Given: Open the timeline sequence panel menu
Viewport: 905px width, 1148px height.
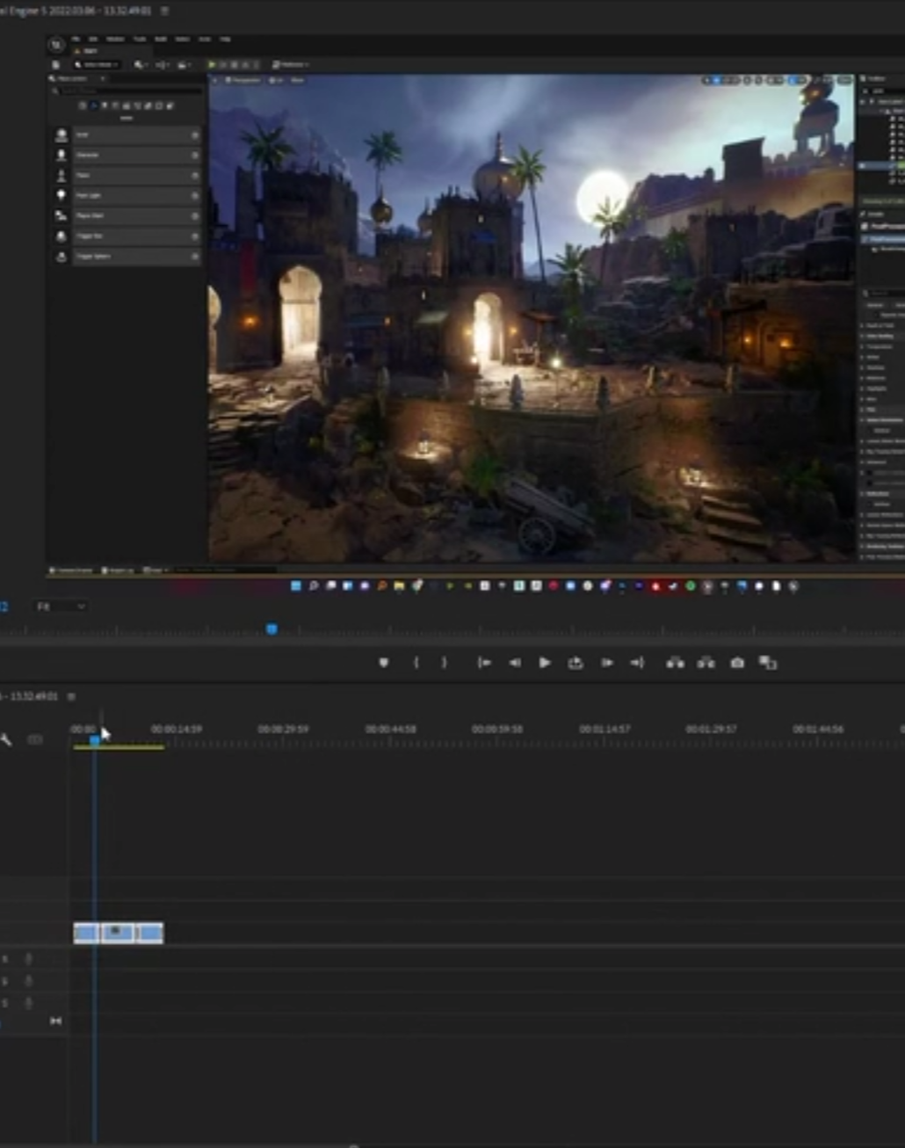Looking at the screenshot, I should [71, 697].
